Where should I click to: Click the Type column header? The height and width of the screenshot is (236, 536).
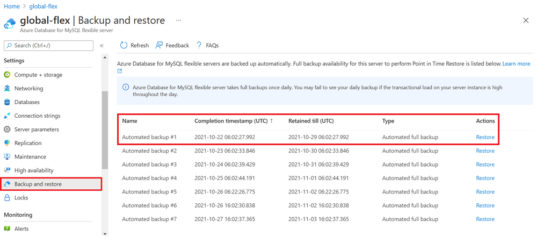click(x=388, y=121)
